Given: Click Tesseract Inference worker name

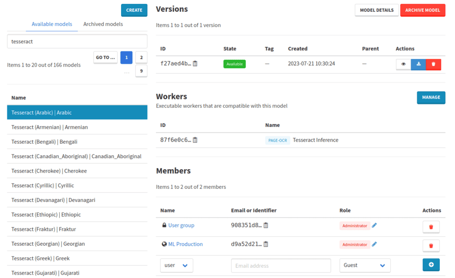Looking at the screenshot, I should [x=315, y=140].
